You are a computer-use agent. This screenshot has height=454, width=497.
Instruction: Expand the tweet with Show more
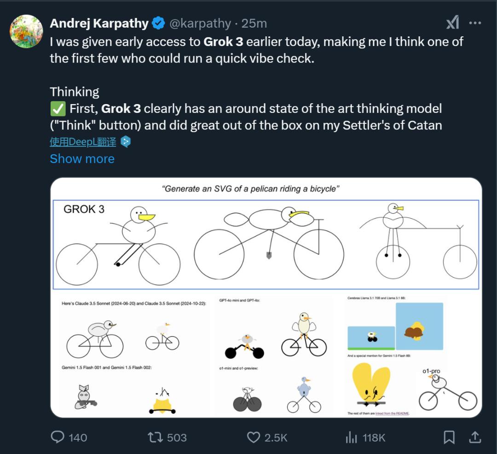[x=82, y=159]
